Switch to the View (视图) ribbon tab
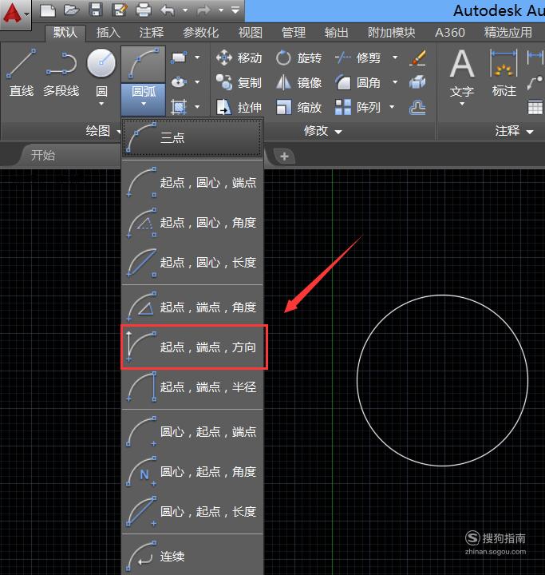 (251, 33)
